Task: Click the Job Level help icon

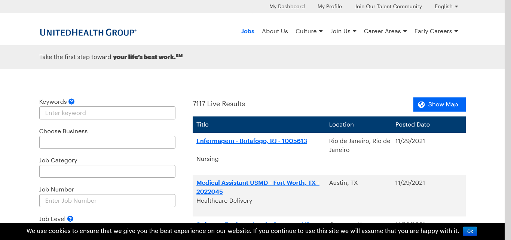Action: point(70,219)
